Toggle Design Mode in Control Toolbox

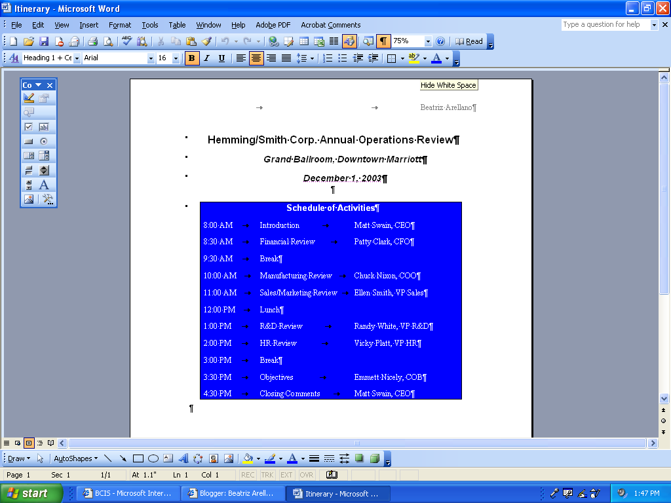[x=29, y=98]
